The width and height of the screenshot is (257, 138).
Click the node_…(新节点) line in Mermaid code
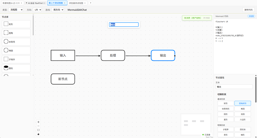click(x=230, y=36)
